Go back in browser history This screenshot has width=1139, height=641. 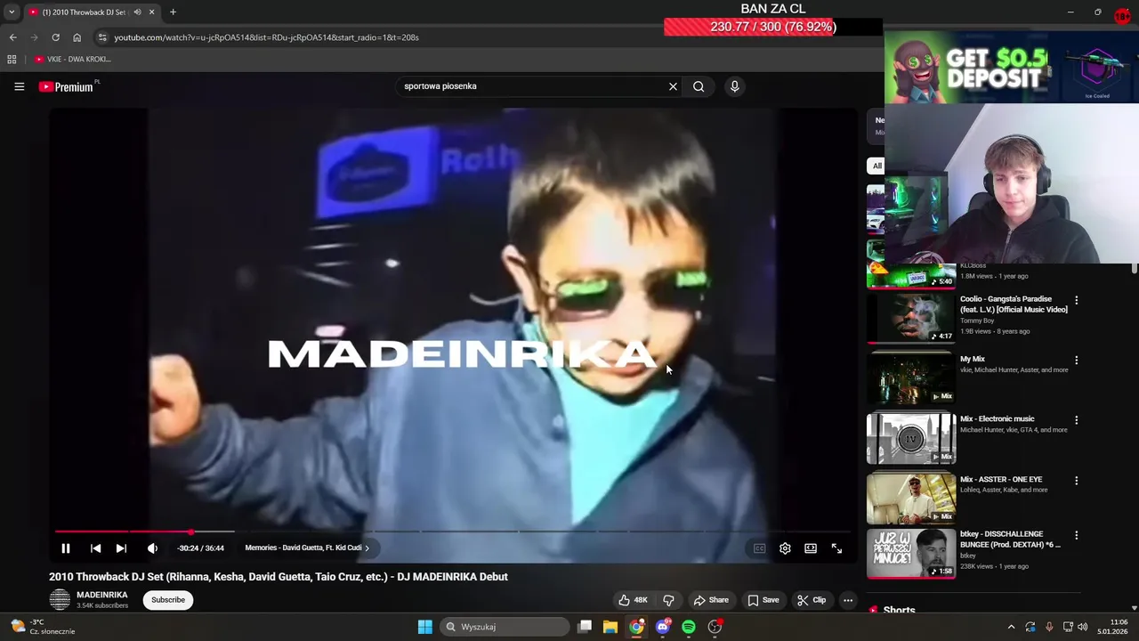click(x=12, y=37)
